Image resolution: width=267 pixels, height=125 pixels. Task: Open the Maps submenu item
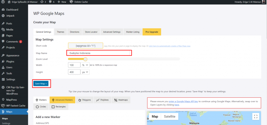tap(5, 118)
